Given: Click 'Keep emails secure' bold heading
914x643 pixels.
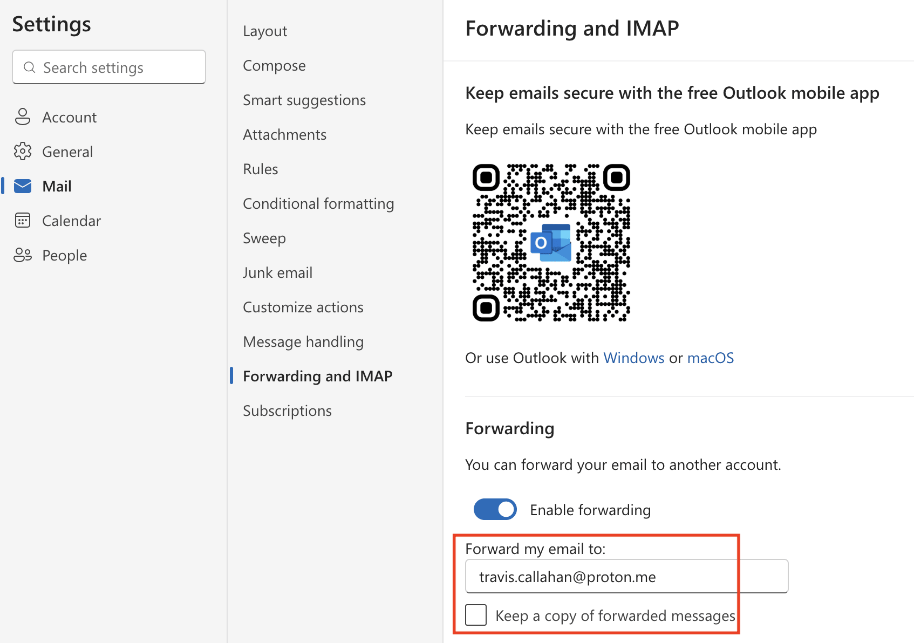Looking at the screenshot, I should pyautogui.click(x=672, y=93).
